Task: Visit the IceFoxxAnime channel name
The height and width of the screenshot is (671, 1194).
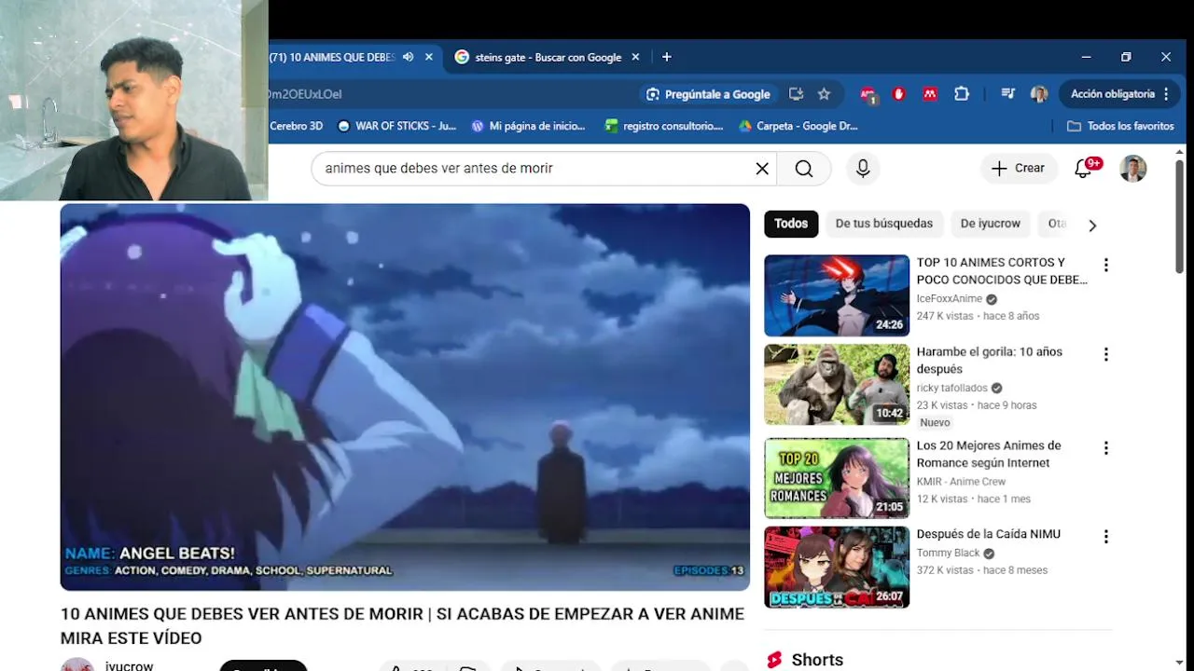Action: pyautogui.click(x=950, y=299)
